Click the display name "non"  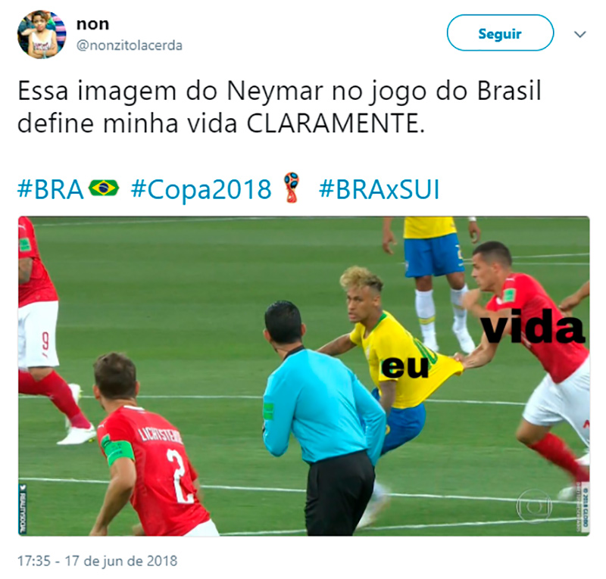point(92,24)
